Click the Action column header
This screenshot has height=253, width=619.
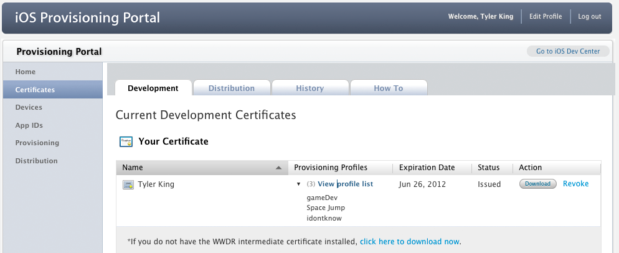point(557,168)
